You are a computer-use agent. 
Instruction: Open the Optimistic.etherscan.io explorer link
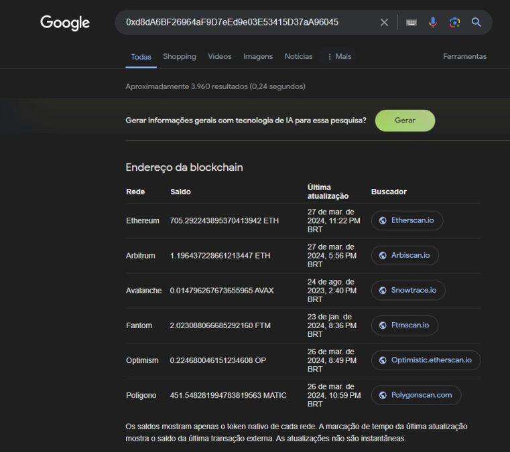(x=426, y=360)
